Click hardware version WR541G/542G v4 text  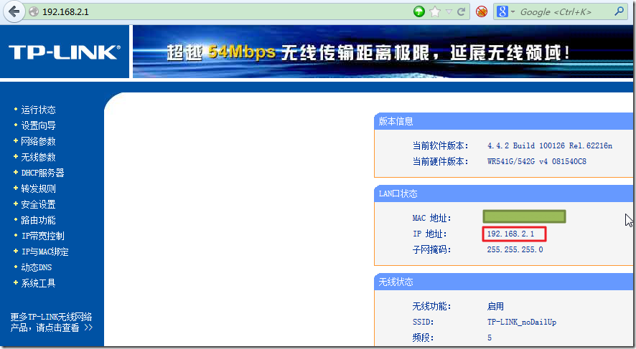(x=537, y=161)
